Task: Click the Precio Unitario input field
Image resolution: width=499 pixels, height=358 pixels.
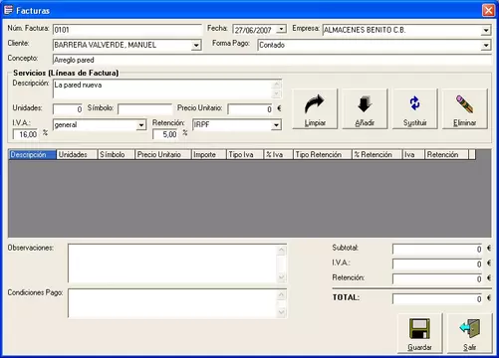Action: pyautogui.click(x=250, y=109)
